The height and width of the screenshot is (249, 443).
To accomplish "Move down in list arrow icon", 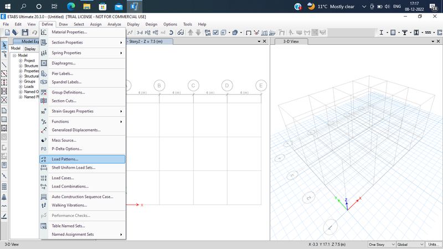I will [x=198, y=33].
